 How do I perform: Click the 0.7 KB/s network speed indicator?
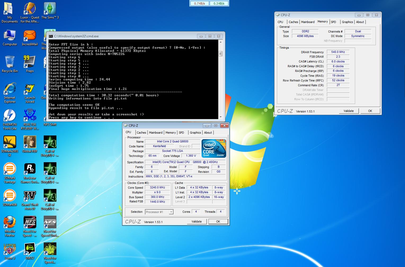point(199,3)
